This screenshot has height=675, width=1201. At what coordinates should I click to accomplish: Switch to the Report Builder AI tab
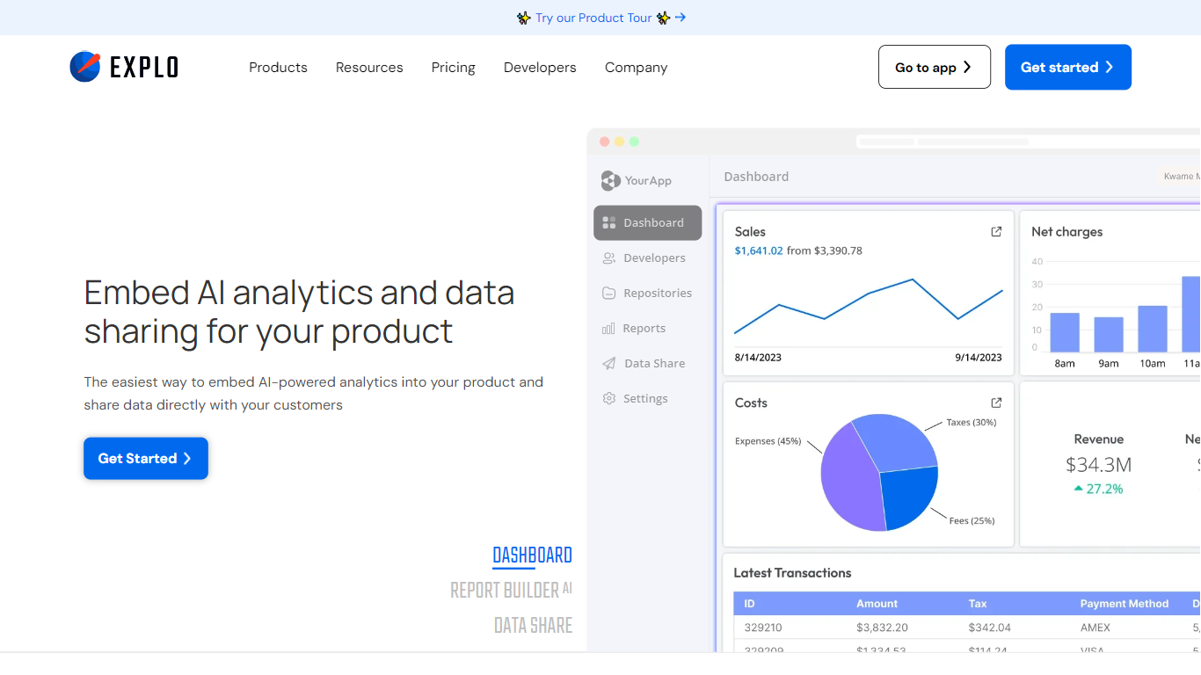(511, 590)
